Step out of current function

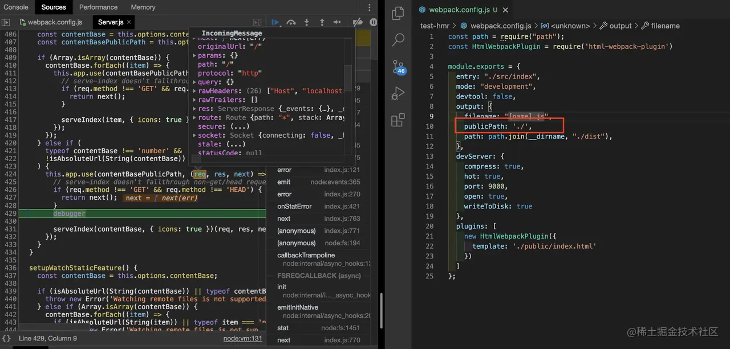pyautogui.click(x=322, y=22)
